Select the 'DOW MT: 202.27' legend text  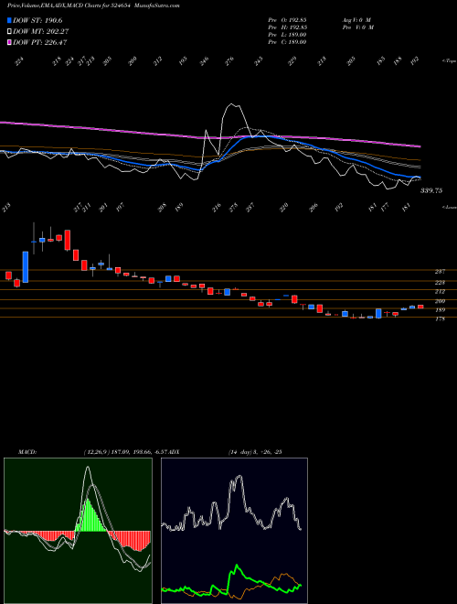[x=41, y=31]
